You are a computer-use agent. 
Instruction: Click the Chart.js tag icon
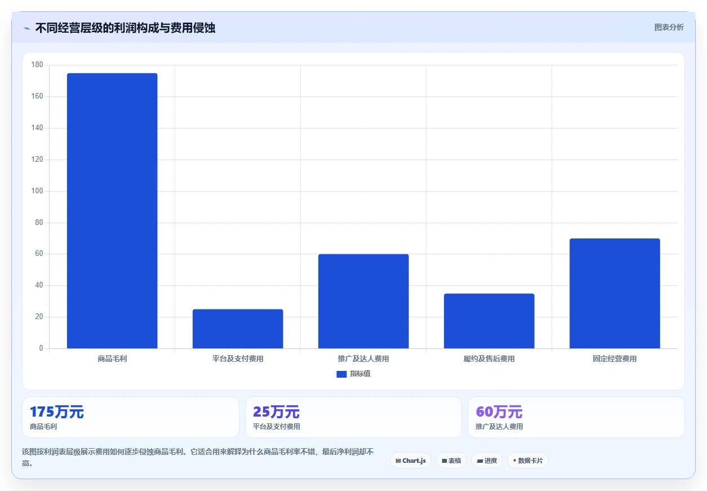[398, 461]
